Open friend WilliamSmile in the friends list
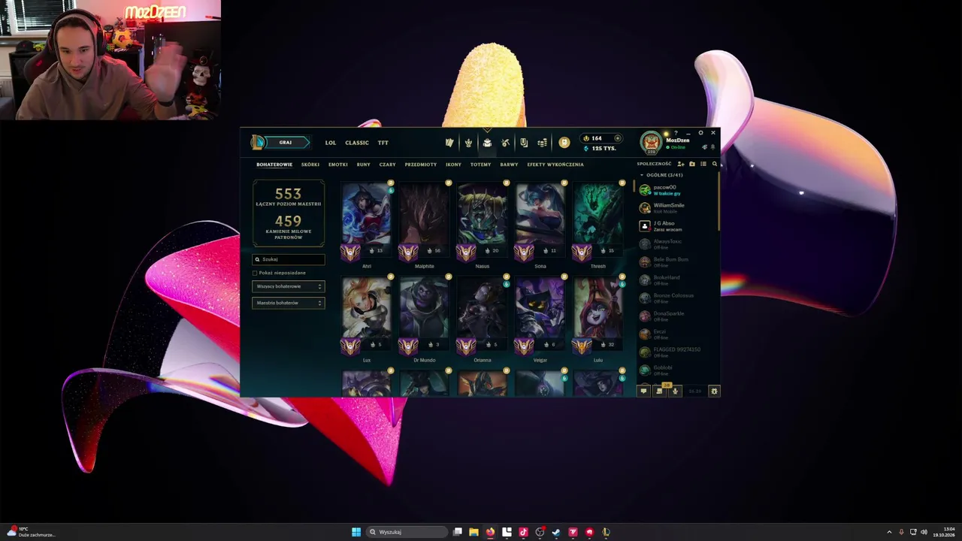This screenshot has height=541, width=962. [676, 208]
